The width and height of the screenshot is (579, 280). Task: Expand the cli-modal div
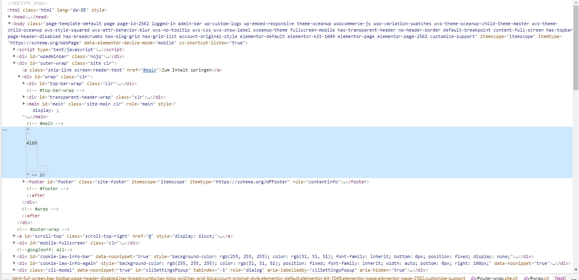(14, 270)
